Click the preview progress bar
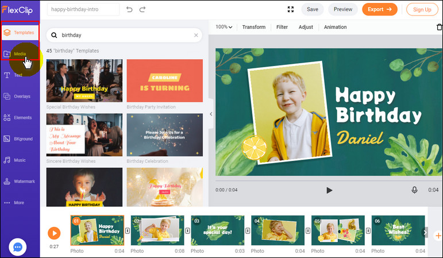This screenshot has width=443, height=258. 329,180
